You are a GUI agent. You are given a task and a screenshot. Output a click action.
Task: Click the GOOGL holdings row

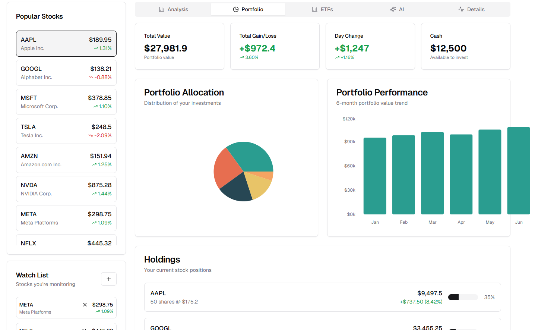point(323,324)
